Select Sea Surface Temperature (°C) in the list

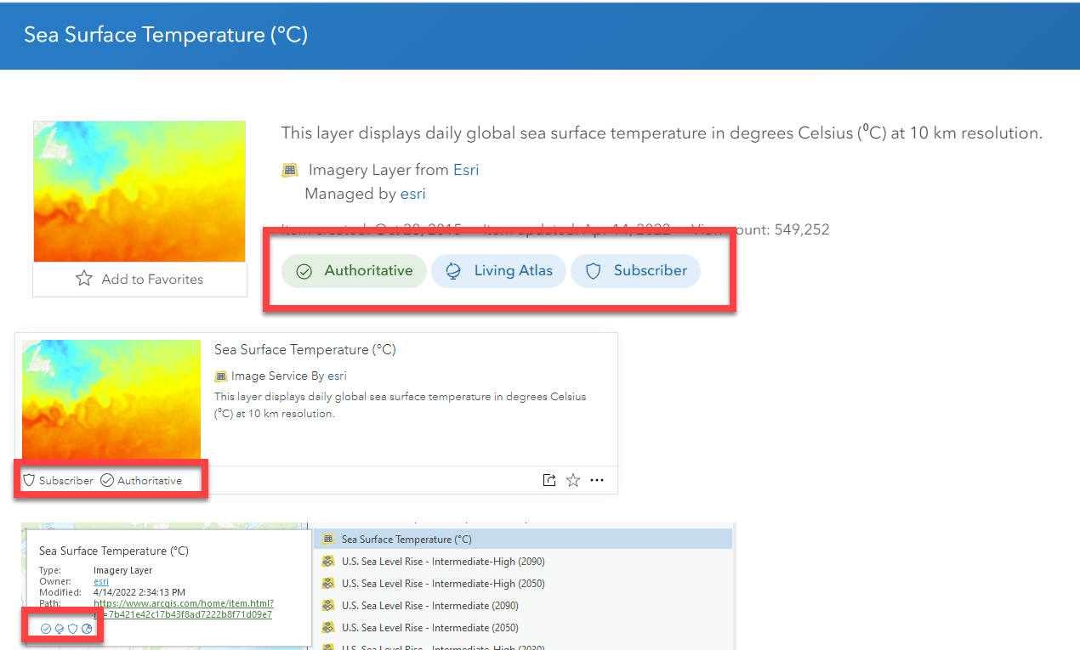[x=406, y=540]
